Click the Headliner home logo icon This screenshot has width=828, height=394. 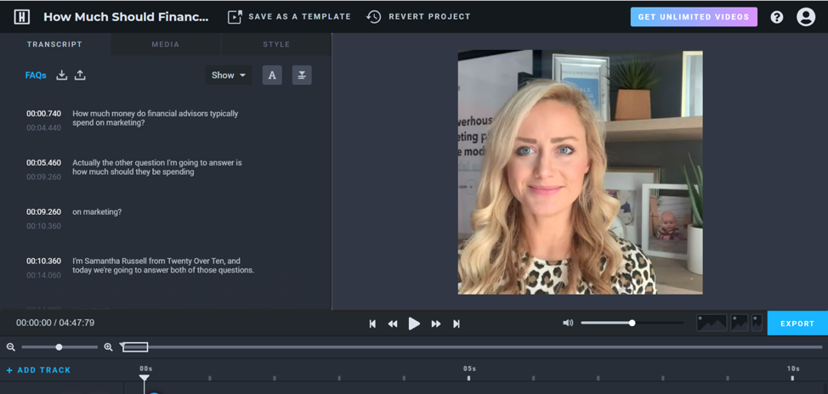[x=22, y=17]
